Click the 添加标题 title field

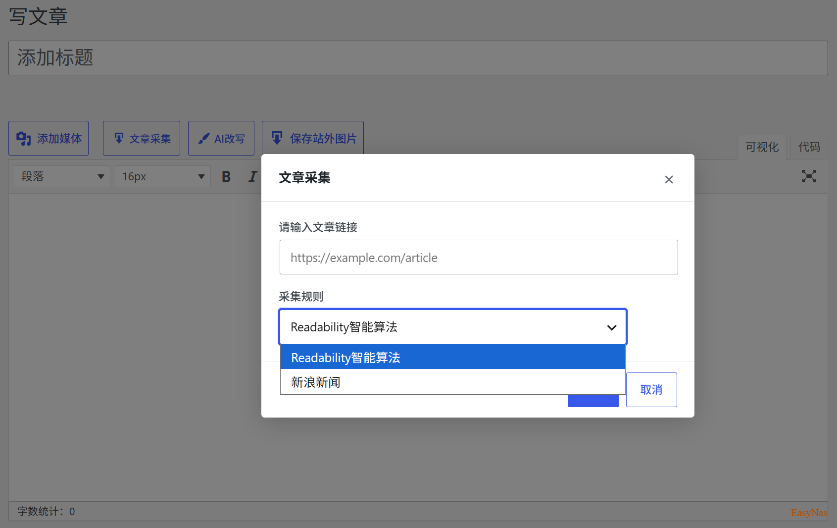tap(418, 58)
